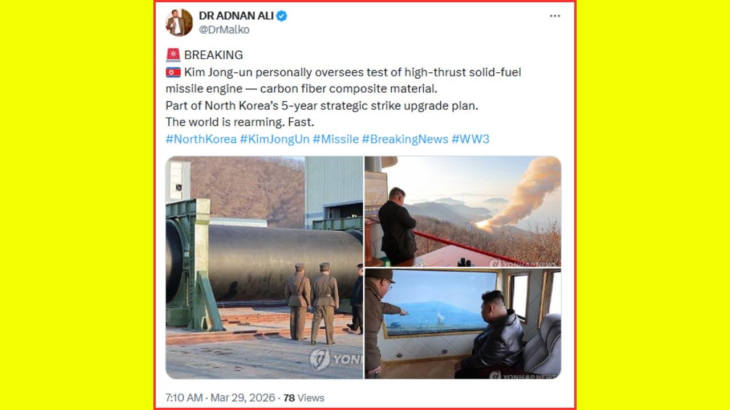This screenshot has height=410, width=730.
Task: Click the DR ADNAN ALI display name
Action: click(236, 16)
